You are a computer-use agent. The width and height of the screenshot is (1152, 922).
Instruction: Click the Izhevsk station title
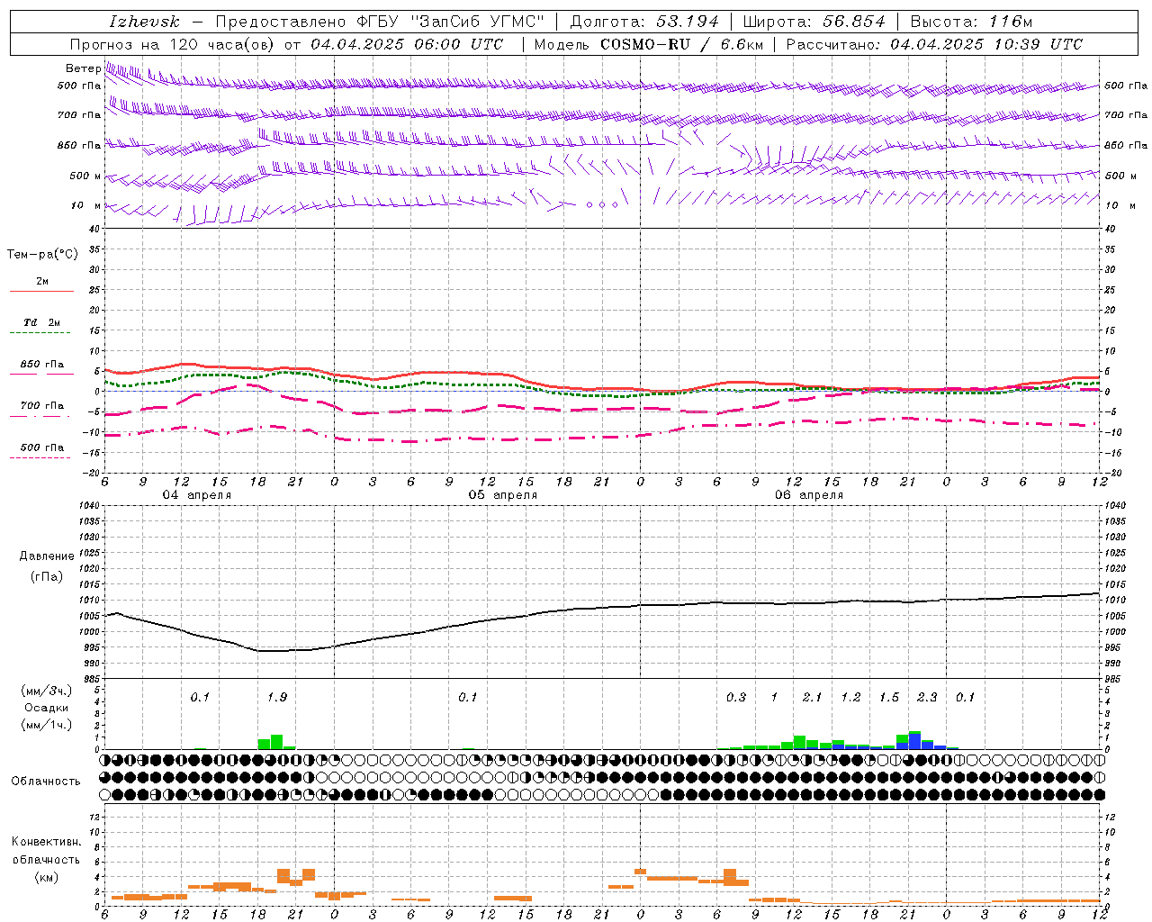click(144, 22)
